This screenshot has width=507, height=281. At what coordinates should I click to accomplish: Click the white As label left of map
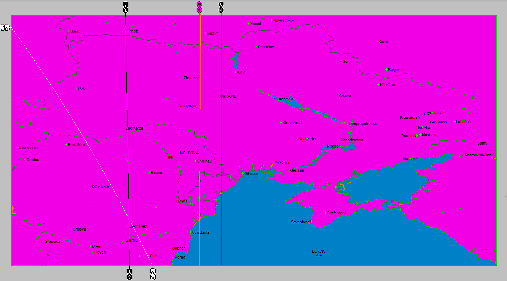(7, 27)
